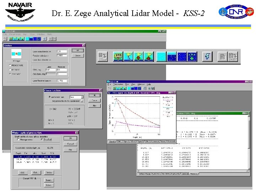Click the Load button for PRF file

pos(49,180)
